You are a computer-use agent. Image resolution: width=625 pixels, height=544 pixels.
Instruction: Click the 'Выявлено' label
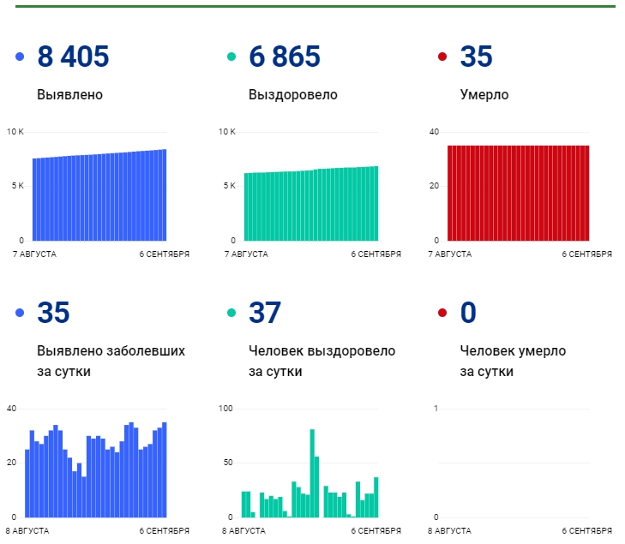[x=69, y=95]
